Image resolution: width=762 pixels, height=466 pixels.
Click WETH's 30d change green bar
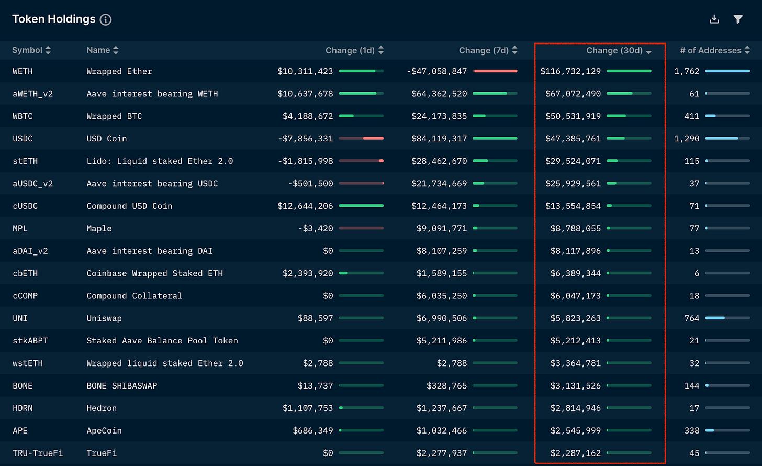click(x=629, y=71)
